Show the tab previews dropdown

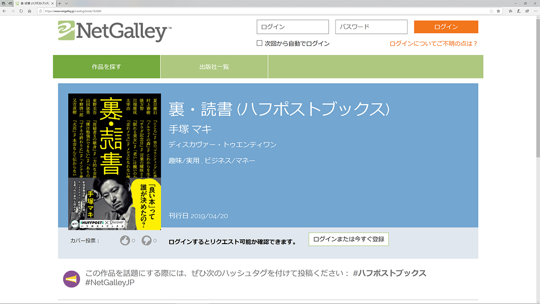pos(66,3)
